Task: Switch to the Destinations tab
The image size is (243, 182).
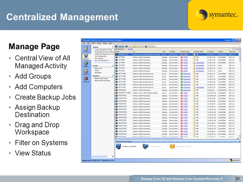Action: (150, 47)
